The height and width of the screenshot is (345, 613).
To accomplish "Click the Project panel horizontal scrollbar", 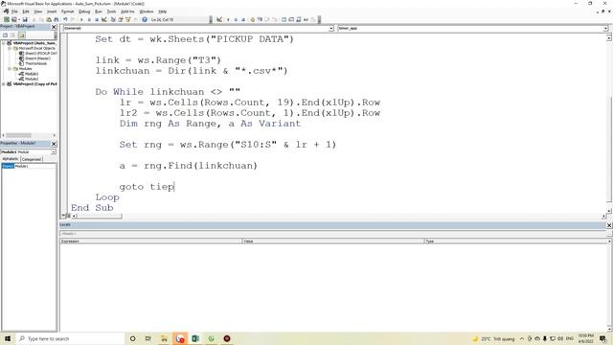I will click(x=29, y=135).
